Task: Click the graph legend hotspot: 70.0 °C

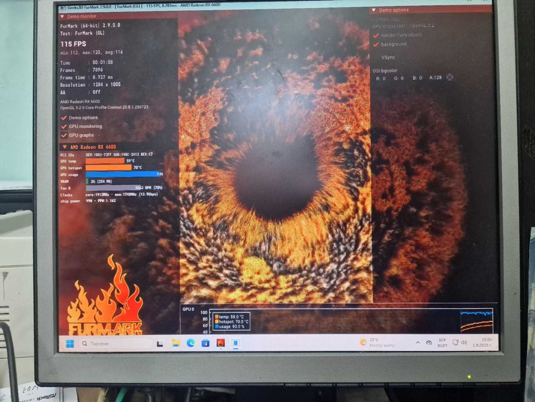Action: tap(232, 322)
